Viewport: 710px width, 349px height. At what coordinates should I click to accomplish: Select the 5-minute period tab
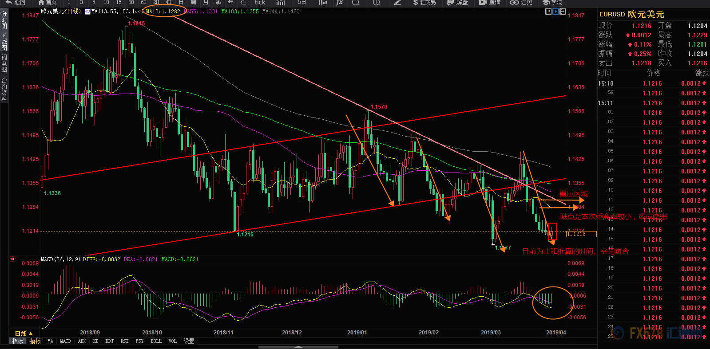pyautogui.click(x=94, y=2)
